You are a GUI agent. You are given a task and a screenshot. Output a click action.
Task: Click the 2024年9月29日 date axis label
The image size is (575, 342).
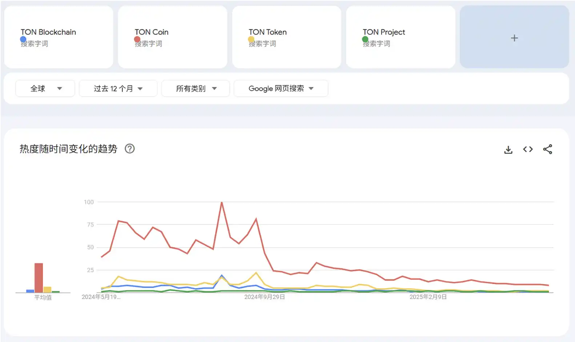[264, 297]
